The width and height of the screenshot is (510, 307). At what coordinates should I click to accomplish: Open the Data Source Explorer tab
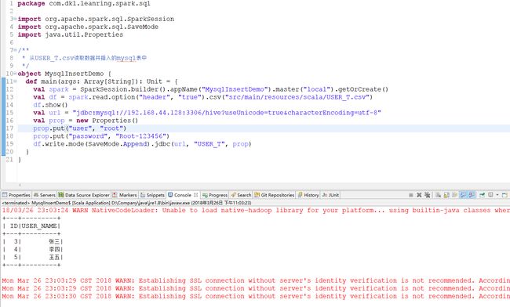point(84,195)
